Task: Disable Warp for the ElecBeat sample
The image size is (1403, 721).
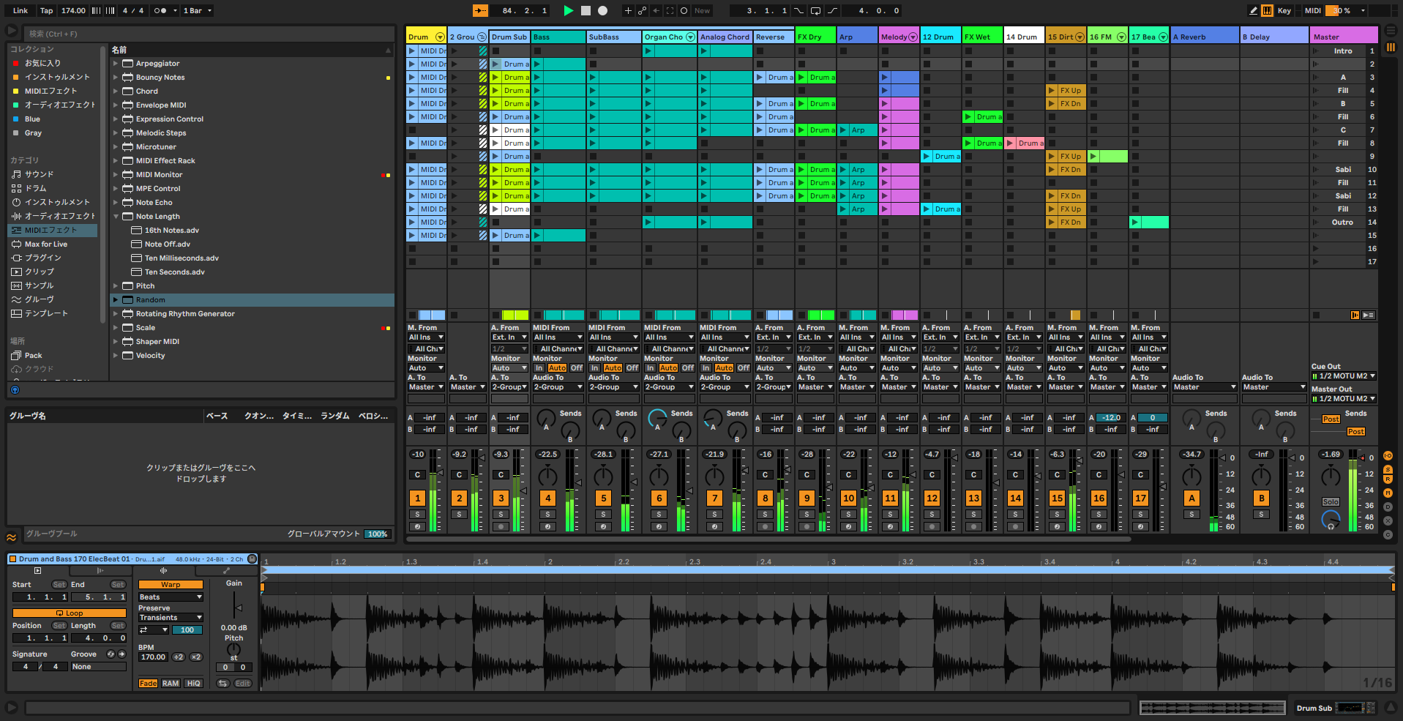Action: pos(170,584)
